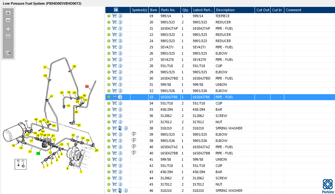Click callout 21 on the diagram

(30, 152)
